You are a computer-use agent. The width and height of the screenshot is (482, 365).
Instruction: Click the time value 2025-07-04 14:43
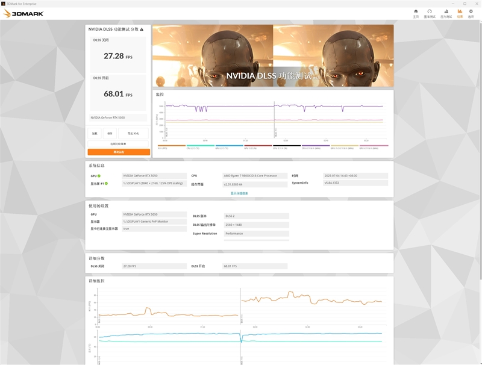355,176
